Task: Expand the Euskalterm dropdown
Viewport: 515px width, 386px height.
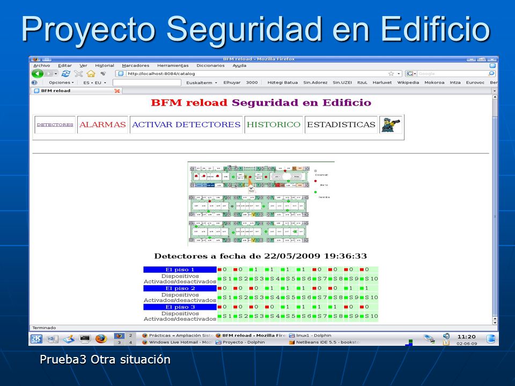Action: [202, 83]
